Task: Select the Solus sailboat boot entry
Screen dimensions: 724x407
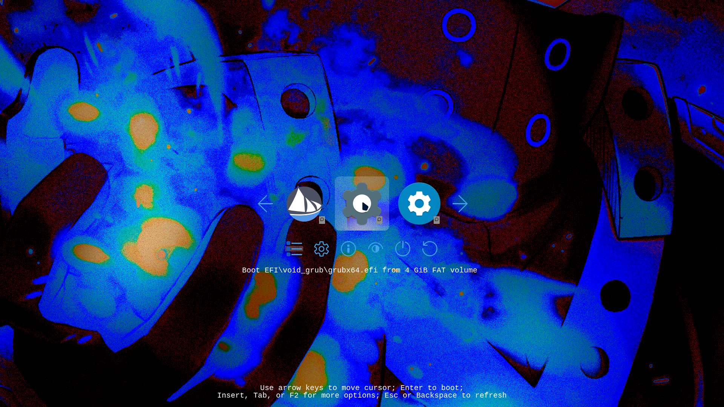Action: click(x=304, y=203)
